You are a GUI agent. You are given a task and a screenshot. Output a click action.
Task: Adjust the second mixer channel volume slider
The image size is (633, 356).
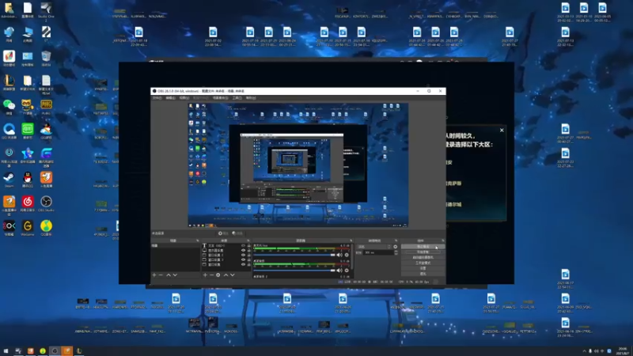tap(294, 271)
